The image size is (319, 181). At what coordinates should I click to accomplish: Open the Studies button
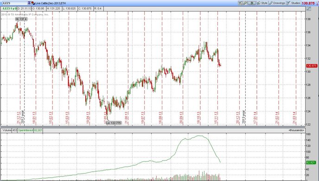click(x=293, y=3)
